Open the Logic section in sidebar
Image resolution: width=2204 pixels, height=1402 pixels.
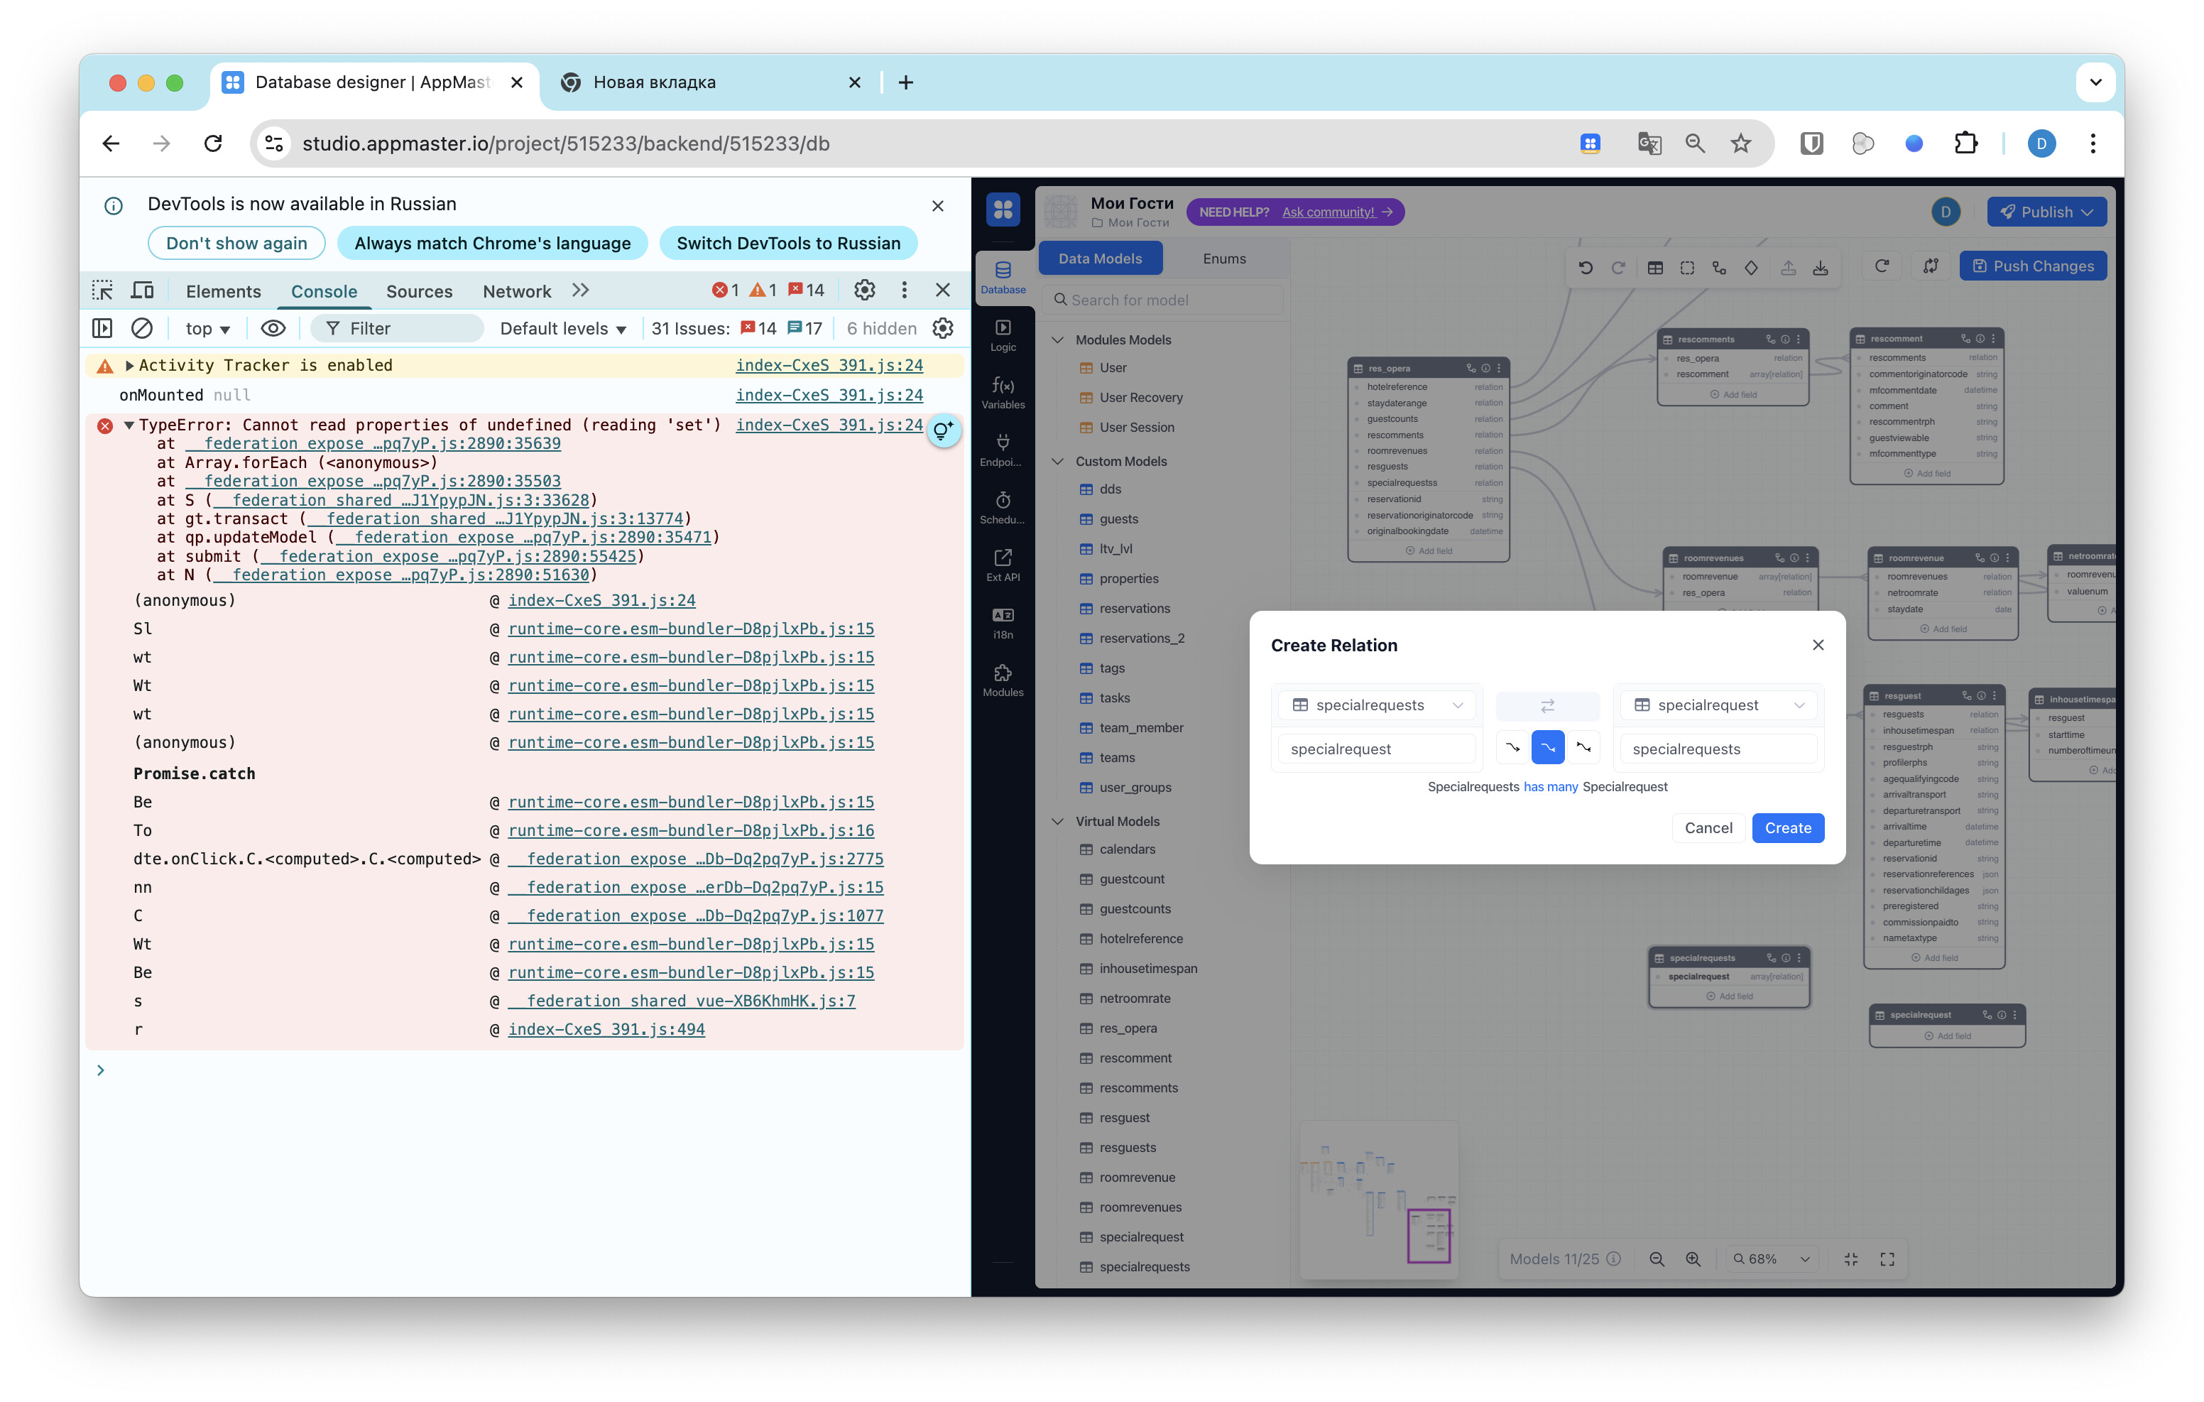click(1003, 336)
